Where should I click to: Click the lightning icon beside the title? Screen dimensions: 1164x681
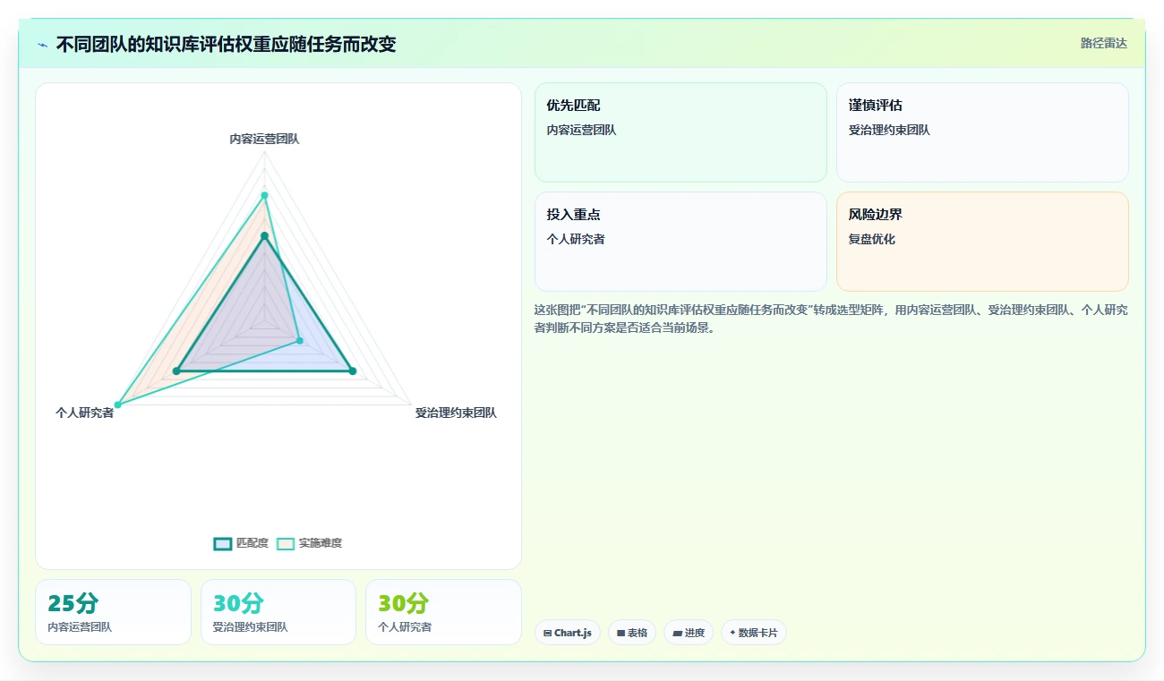[42, 45]
